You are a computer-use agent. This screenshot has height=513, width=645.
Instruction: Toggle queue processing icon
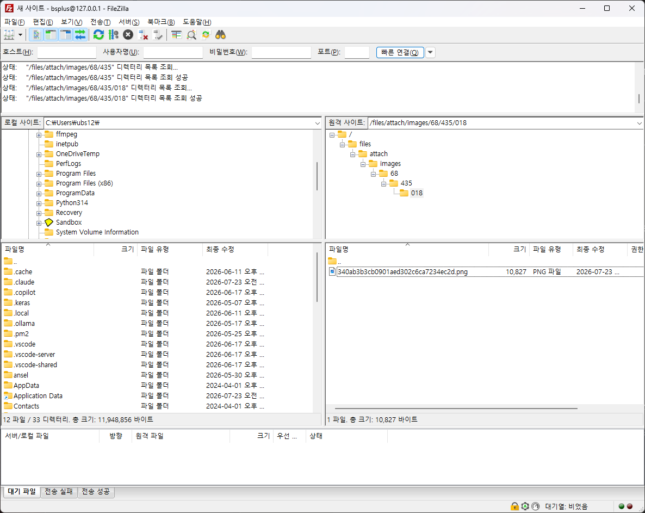pos(114,35)
